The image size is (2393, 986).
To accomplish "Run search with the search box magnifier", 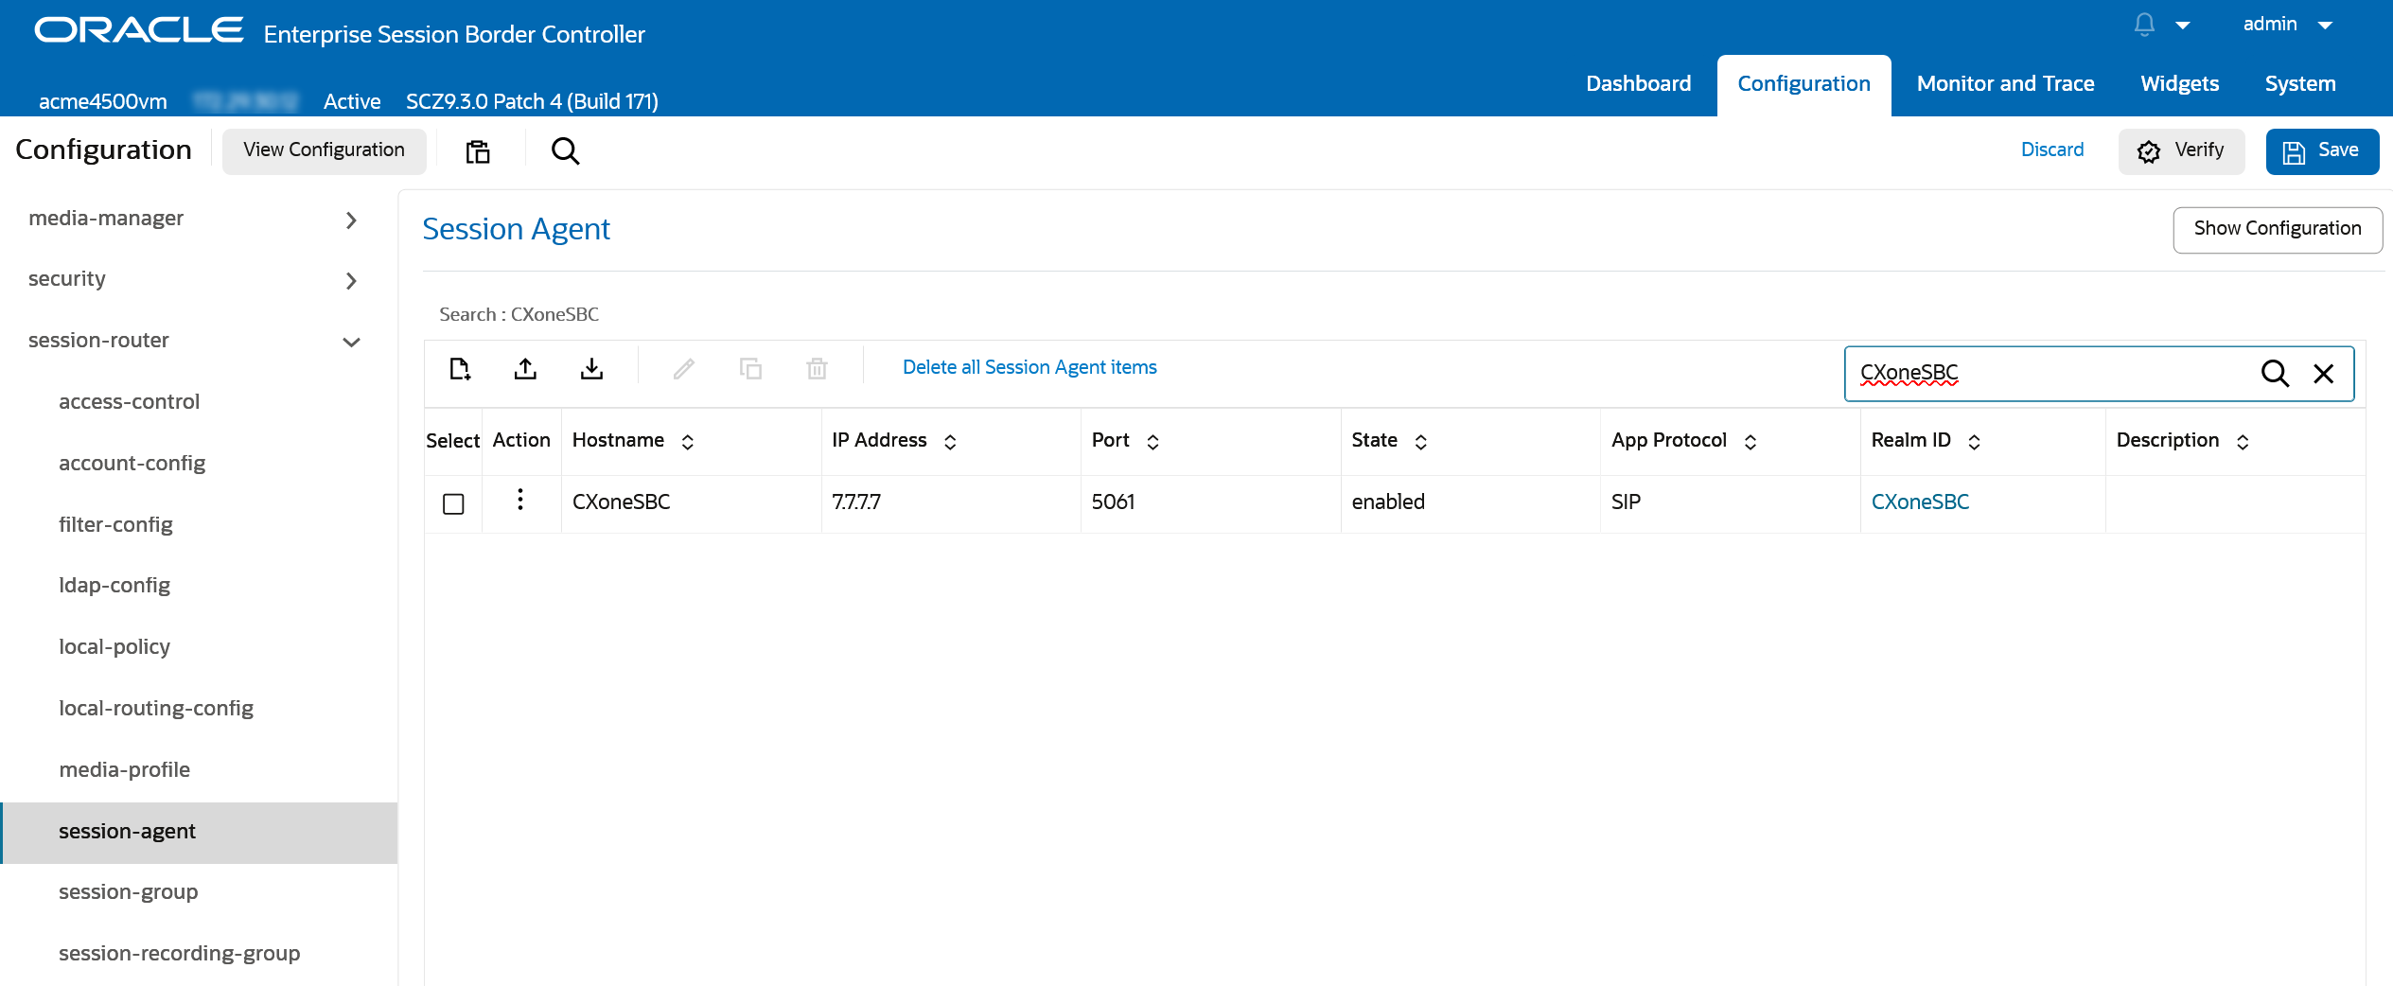I will click(2275, 374).
